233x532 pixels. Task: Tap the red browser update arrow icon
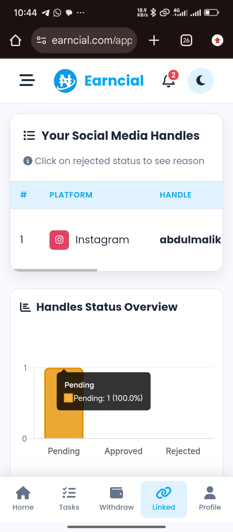pyautogui.click(x=217, y=41)
